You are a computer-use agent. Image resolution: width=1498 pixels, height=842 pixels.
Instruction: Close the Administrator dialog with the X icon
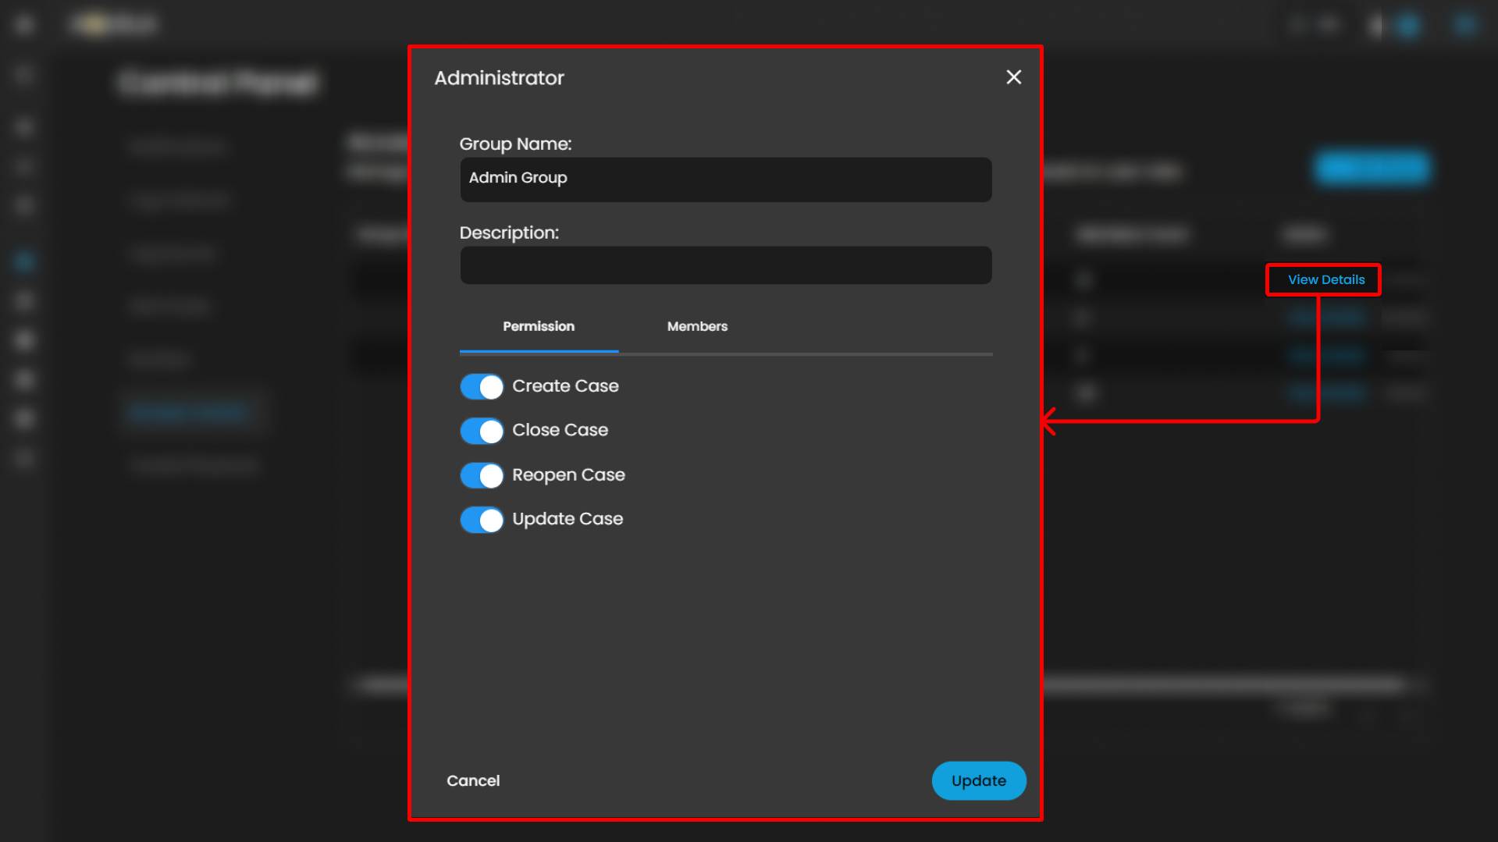1013,77
